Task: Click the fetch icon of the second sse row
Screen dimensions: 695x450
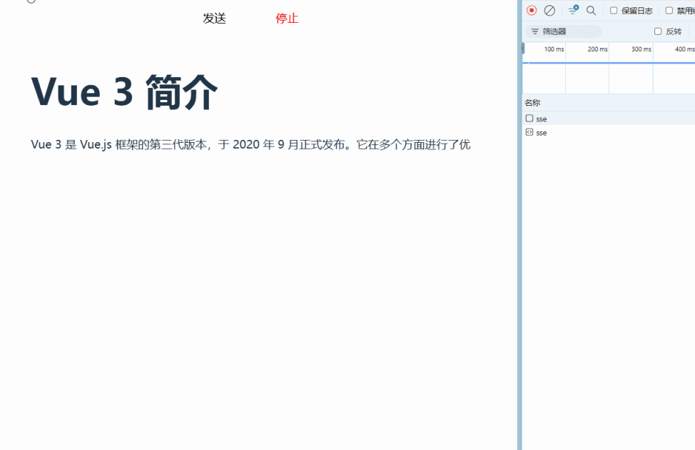Action: click(x=529, y=132)
